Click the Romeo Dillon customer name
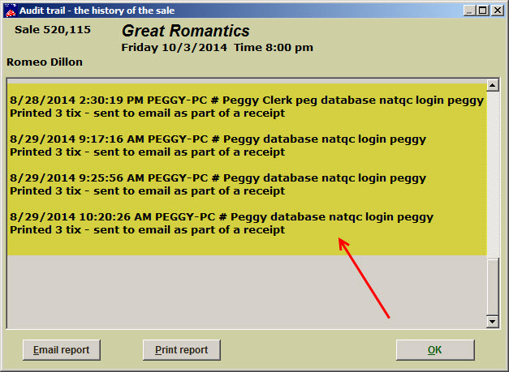509x372 pixels. click(45, 62)
